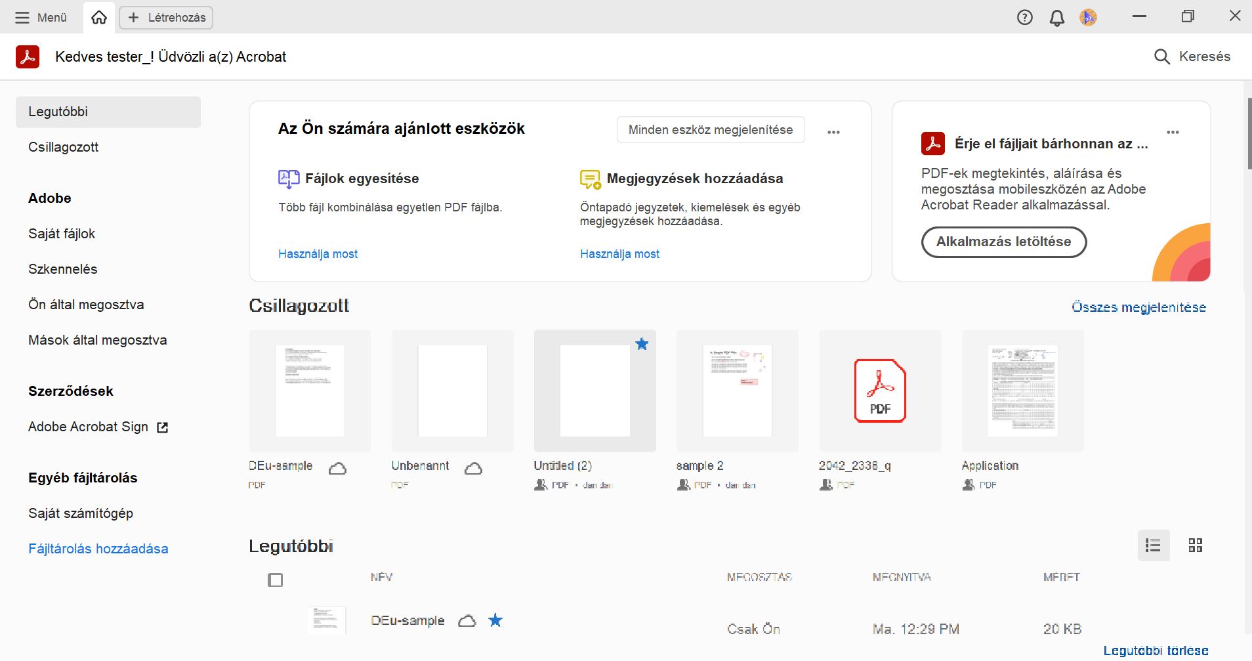Image resolution: width=1252 pixels, height=661 pixels.
Task: Switch recent files to list view
Action: point(1153,545)
